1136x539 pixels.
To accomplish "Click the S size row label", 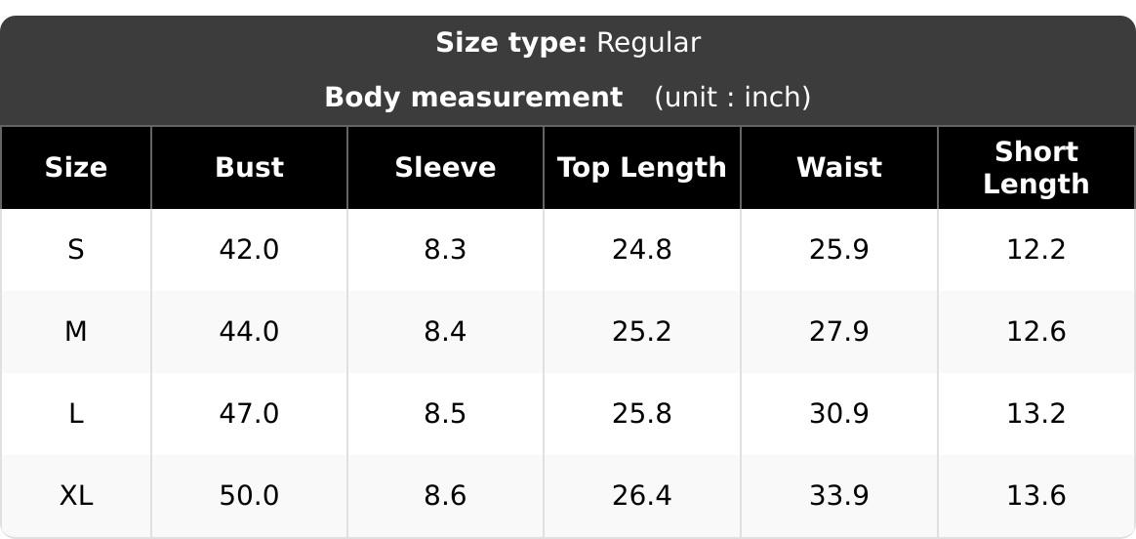I will click(x=76, y=250).
